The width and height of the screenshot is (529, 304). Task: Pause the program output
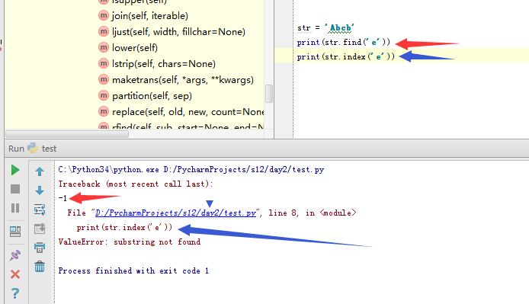point(15,208)
